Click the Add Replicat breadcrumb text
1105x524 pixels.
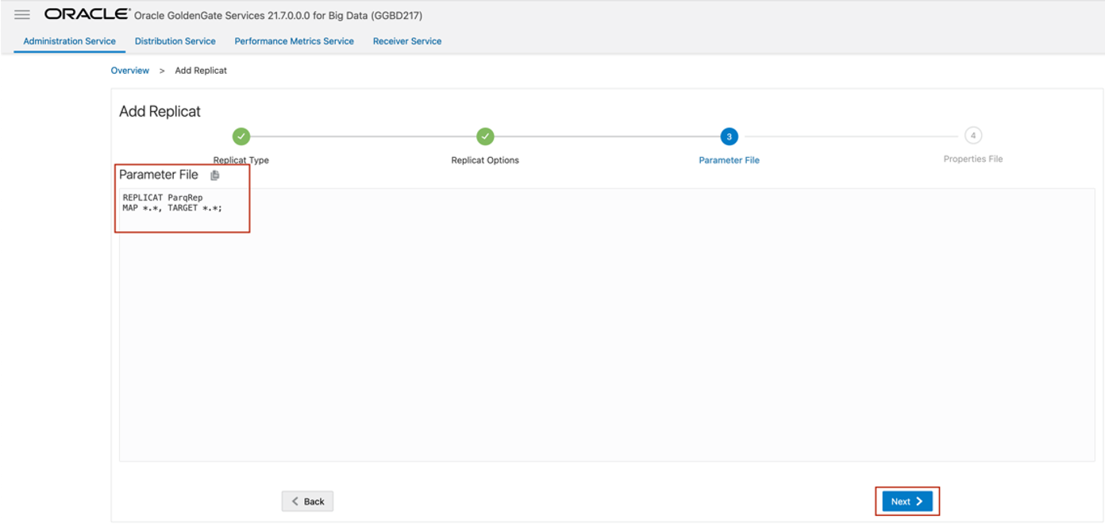201,71
